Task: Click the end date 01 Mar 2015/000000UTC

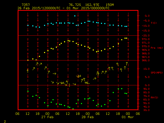Action: (x=88, y=8)
